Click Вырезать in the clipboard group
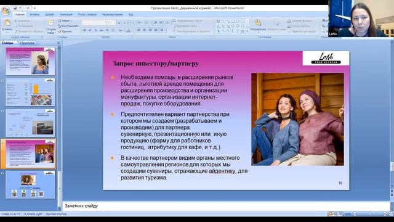394x222 pixels. pyautogui.click(x=23, y=21)
